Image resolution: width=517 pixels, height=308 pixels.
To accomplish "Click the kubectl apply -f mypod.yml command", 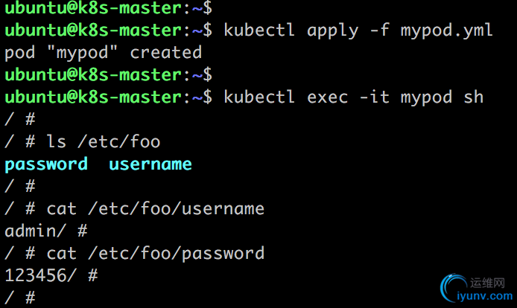I will [358, 31].
